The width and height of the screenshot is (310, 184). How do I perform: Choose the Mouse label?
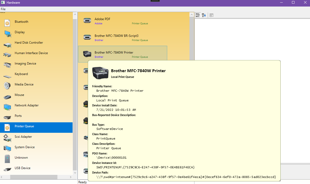click(x=19, y=95)
